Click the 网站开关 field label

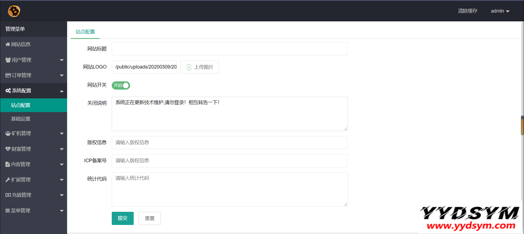tap(97, 85)
